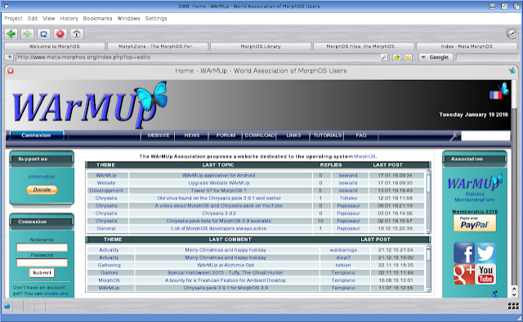Click the FORUM navigation item
This screenshot has width=523, height=322.
pos(226,136)
